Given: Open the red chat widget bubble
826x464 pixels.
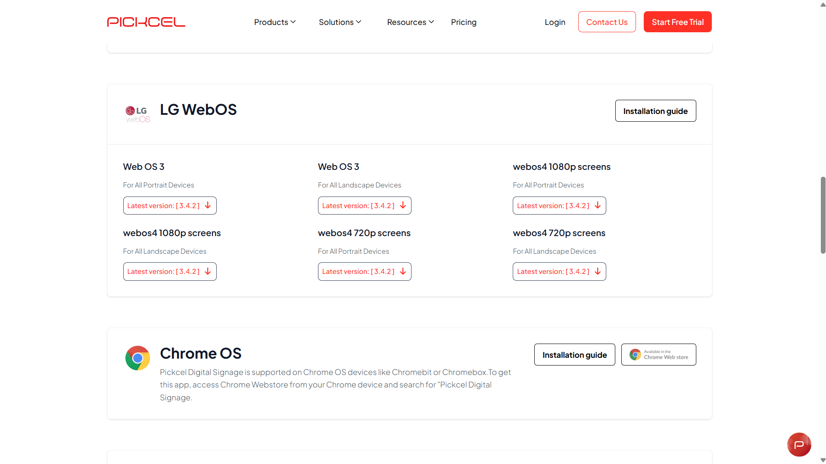Looking at the screenshot, I should (x=798, y=444).
